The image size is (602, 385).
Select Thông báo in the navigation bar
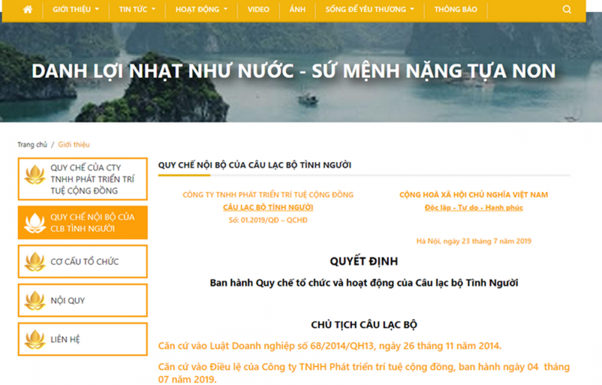point(456,10)
